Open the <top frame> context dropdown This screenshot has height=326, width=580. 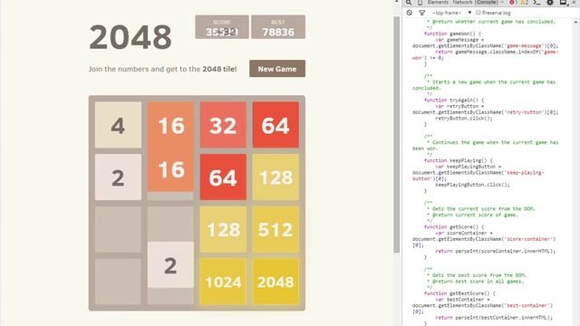click(451, 13)
